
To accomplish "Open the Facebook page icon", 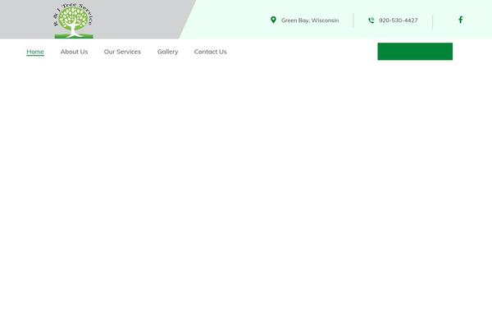I will pos(460,20).
